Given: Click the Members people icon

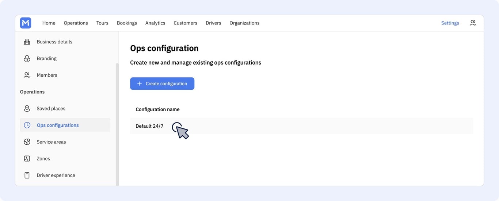Looking at the screenshot, I should point(27,75).
